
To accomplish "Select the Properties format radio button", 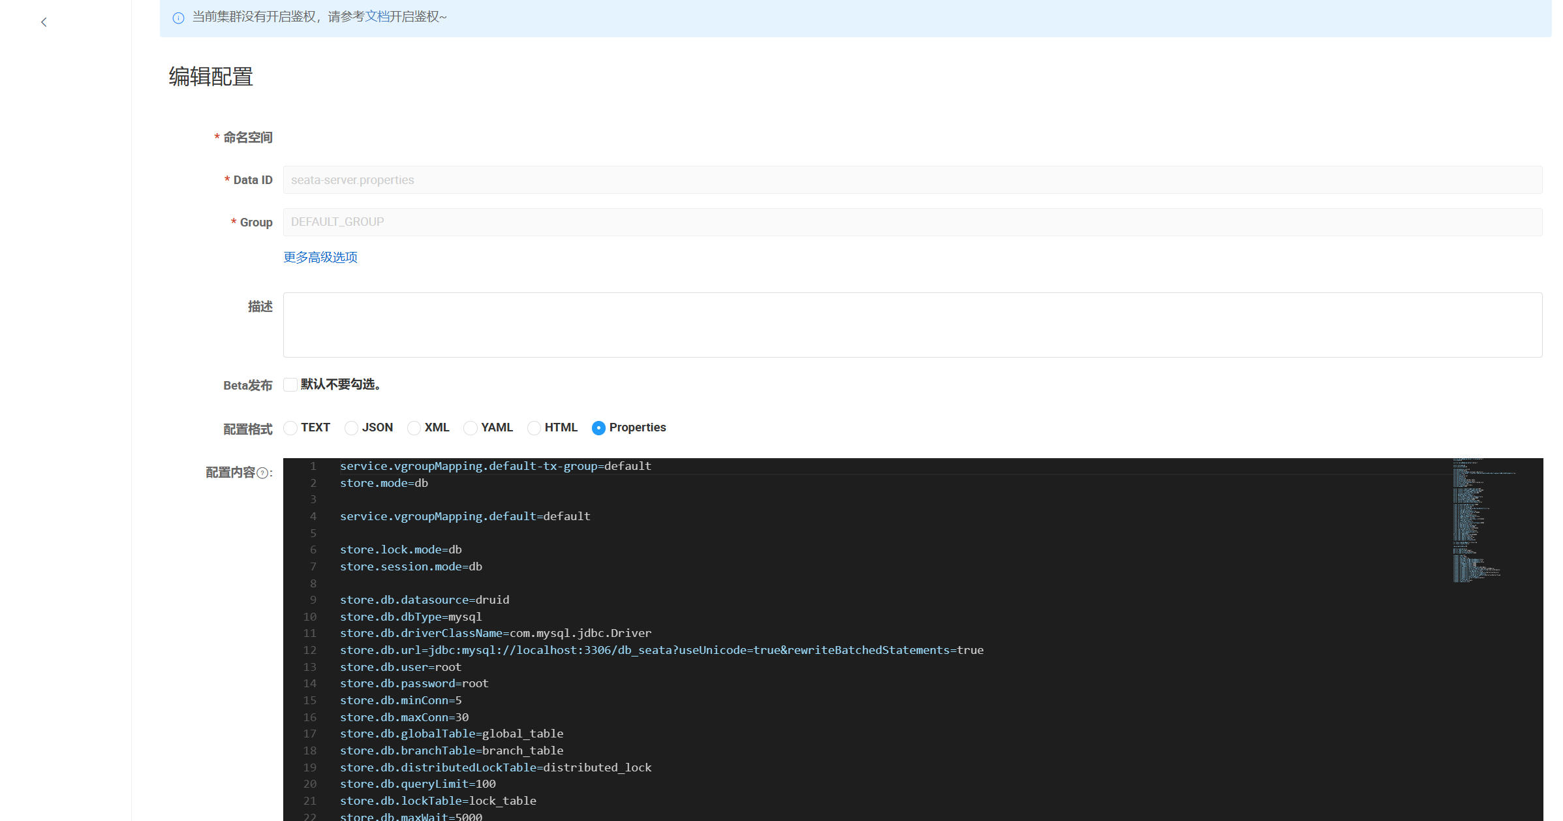I will [x=598, y=428].
